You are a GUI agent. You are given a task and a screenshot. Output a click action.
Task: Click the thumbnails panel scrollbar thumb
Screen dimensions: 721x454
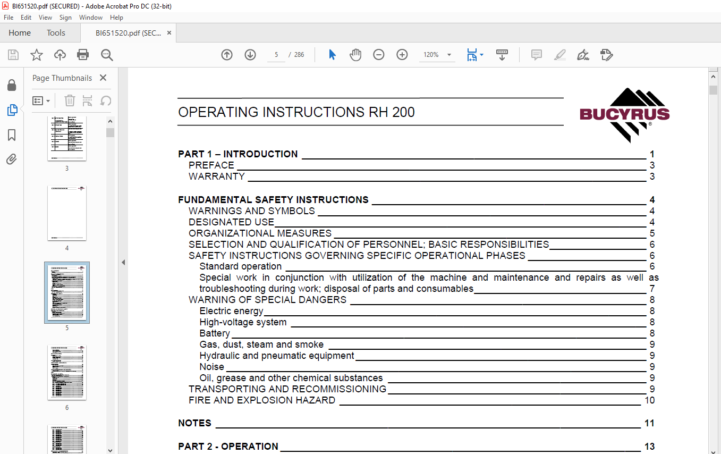(x=110, y=132)
